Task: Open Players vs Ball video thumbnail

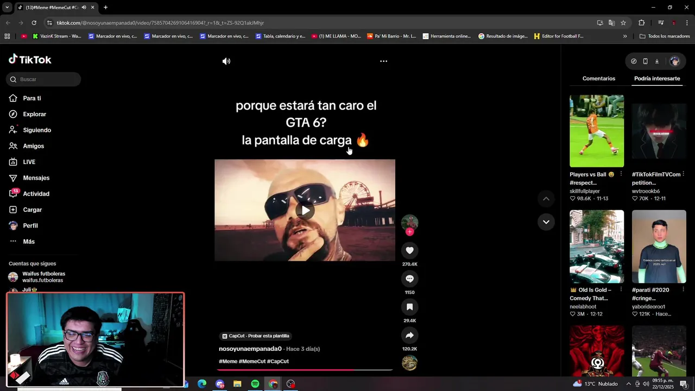Action: (597, 131)
